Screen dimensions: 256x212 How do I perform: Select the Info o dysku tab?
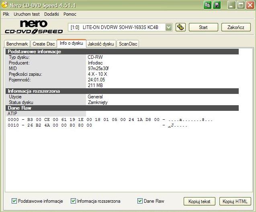pos(72,43)
